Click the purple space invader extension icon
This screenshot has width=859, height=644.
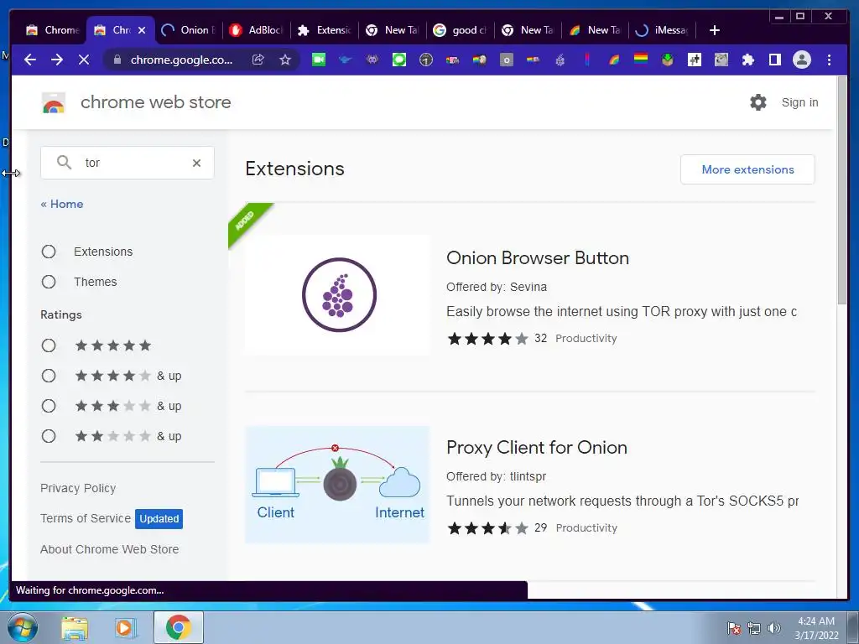pos(372,60)
